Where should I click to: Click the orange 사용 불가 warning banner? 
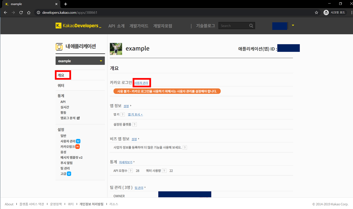click(x=167, y=91)
